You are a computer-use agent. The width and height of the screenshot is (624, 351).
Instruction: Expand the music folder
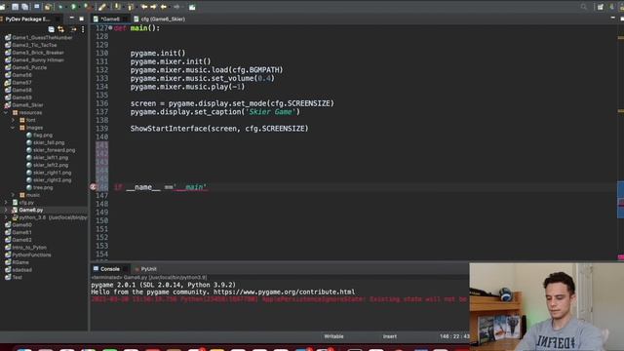tap(13, 195)
